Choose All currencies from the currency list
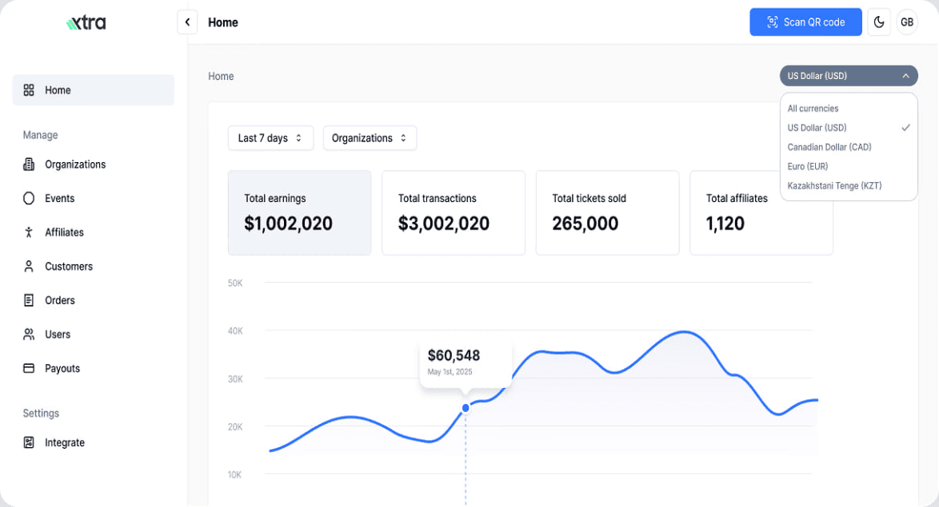This screenshot has width=939, height=507. (x=813, y=108)
